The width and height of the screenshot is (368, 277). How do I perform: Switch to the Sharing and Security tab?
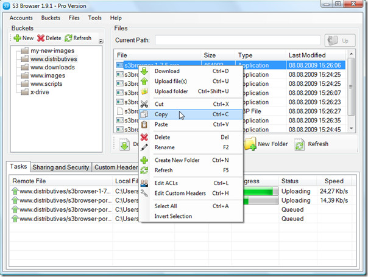click(60, 167)
